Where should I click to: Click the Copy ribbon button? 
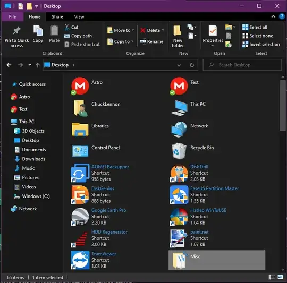[x=38, y=34]
